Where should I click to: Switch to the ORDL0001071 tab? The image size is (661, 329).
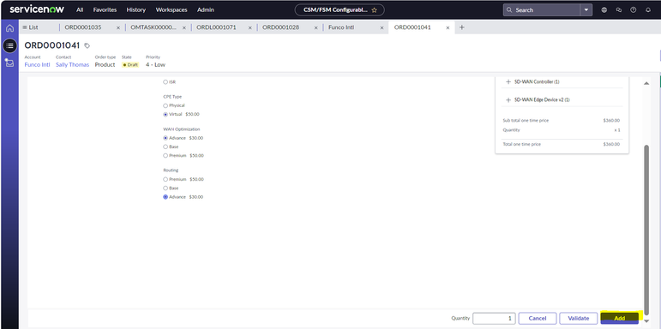pyautogui.click(x=216, y=27)
